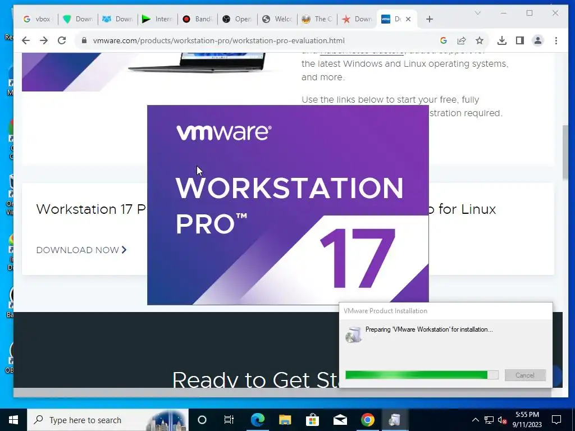Click the page vertical scrollbar thumb
575x431 pixels.
565,152
